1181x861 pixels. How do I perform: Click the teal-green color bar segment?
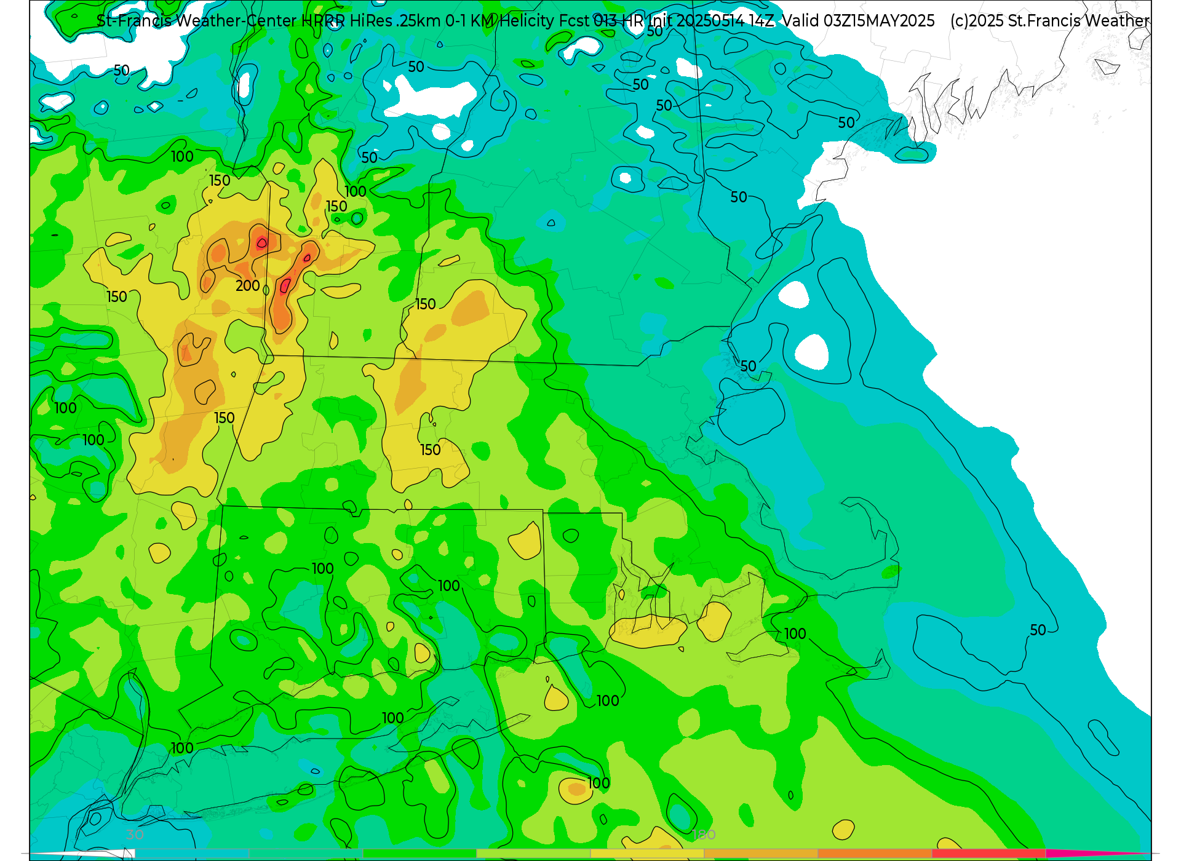click(305, 854)
